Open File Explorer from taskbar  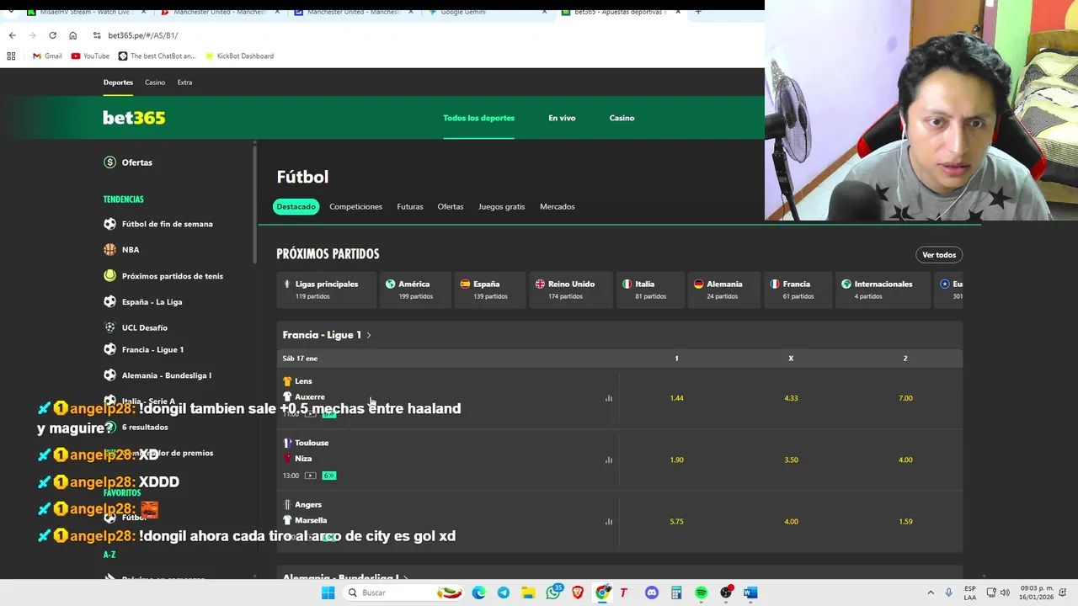pyautogui.click(x=528, y=593)
